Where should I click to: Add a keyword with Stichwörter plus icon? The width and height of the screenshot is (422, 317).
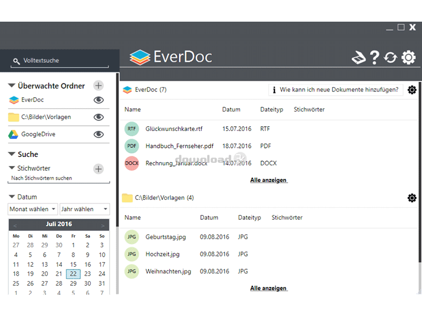(x=98, y=169)
